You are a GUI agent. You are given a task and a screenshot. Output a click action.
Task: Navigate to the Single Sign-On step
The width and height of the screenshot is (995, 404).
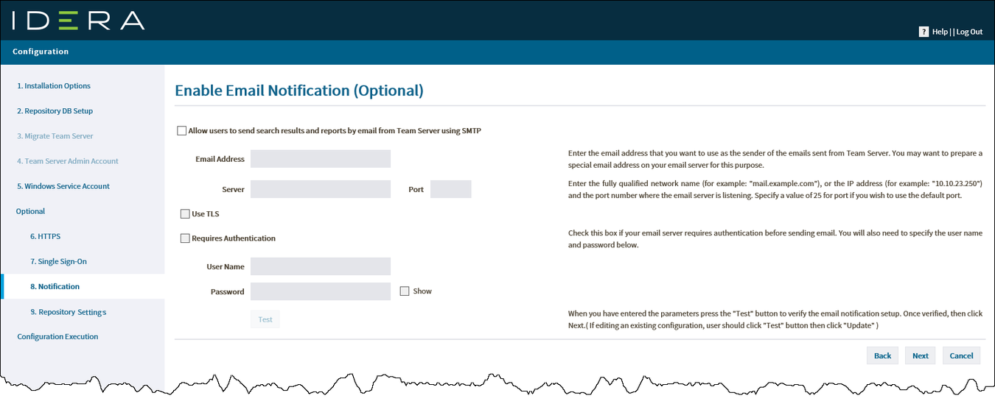pyautogui.click(x=58, y=261)
